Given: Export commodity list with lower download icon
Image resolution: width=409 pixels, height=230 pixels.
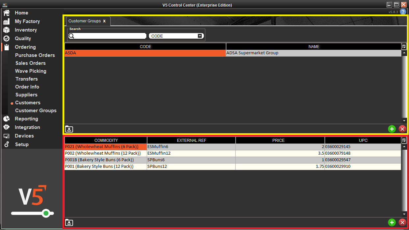Looking at the screenshot, I should click(x=69, y=222).
